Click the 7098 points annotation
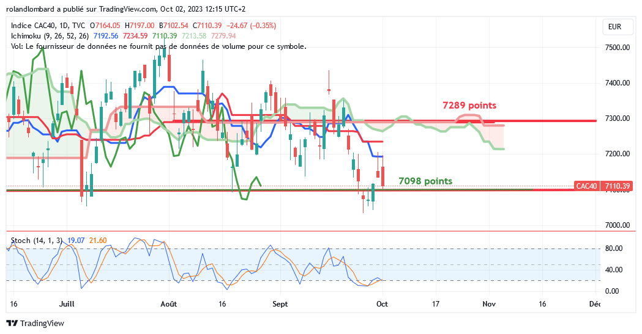Image resolution: width=642 pixels, height=334 pixels. click(425, 181)
